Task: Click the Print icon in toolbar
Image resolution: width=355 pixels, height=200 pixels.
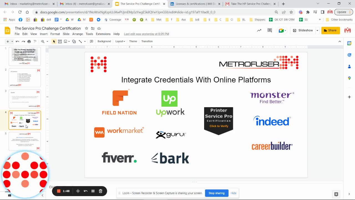Action: (29, 41)
